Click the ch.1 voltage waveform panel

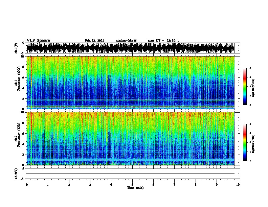pyautogui.click(x=130, y=48)
